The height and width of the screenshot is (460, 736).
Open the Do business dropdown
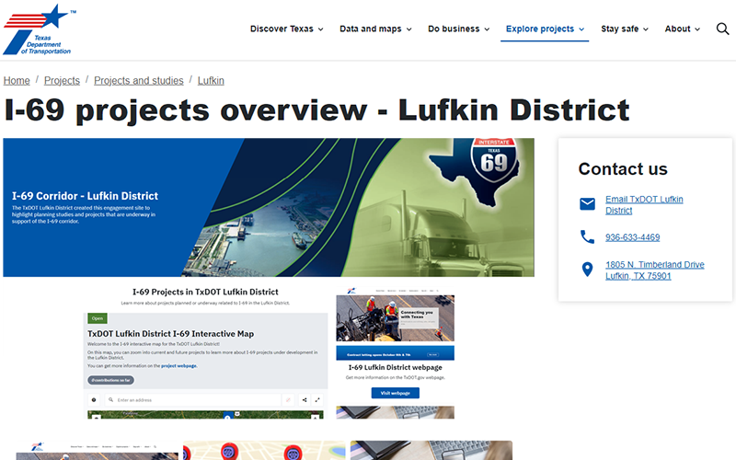458,29
